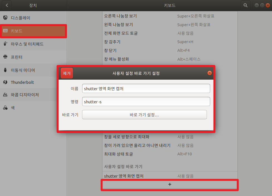Screen dimensions: 272x196
Task: Click the Alt+F4 shortcut value
Action: [183, 50]
